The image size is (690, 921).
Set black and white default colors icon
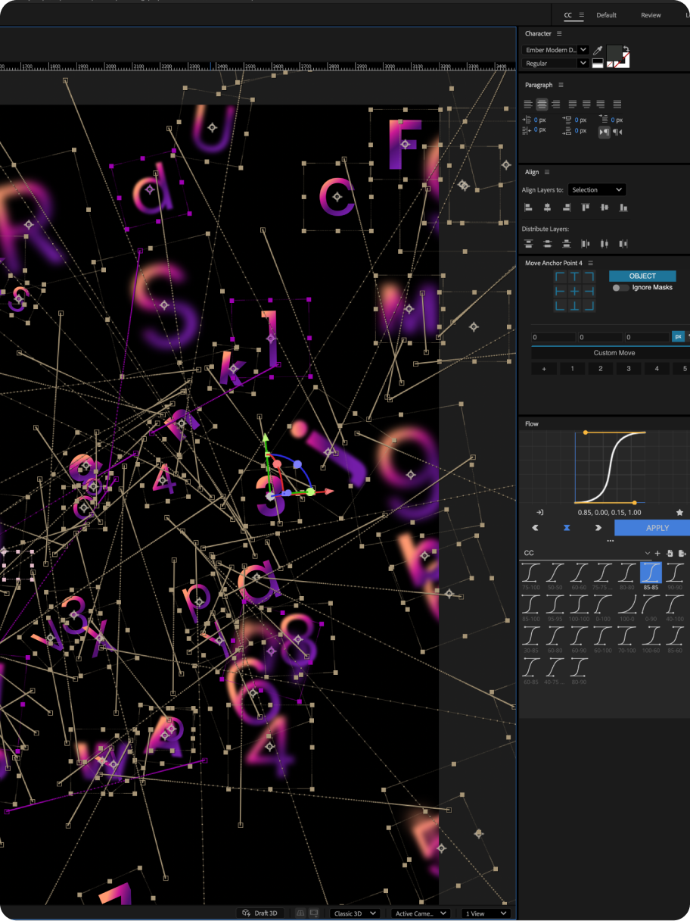pyautogui.click(x=597, y=64)
